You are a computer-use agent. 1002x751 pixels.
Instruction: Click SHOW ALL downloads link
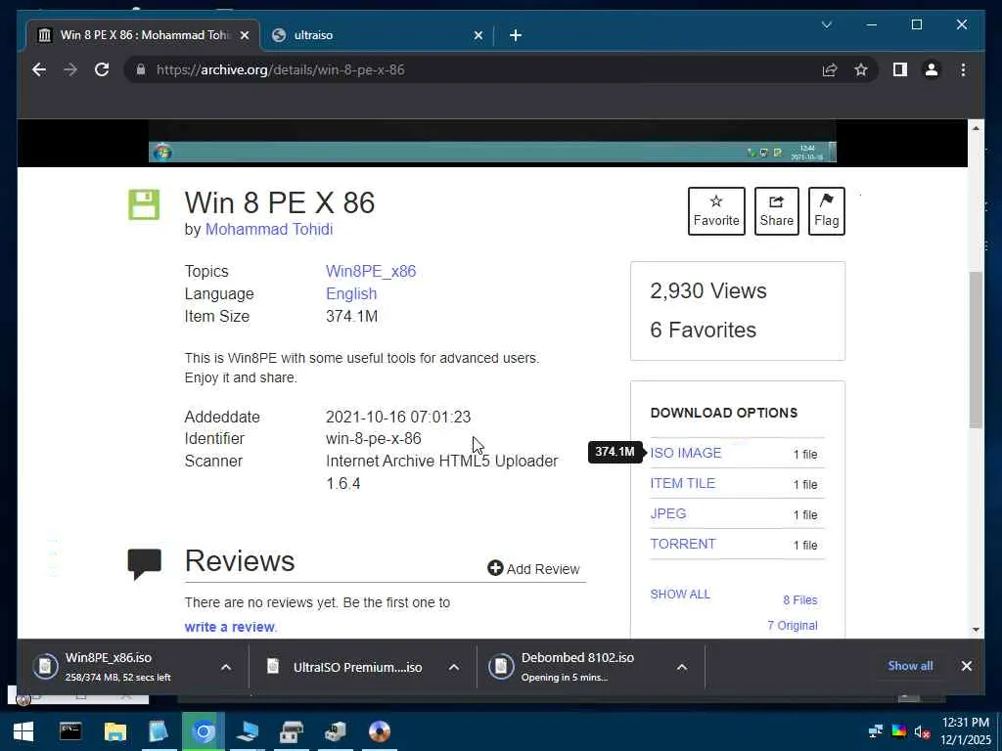coord(680,594)
